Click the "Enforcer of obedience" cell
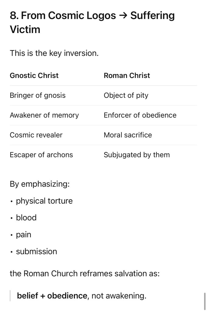 (140, 115)
